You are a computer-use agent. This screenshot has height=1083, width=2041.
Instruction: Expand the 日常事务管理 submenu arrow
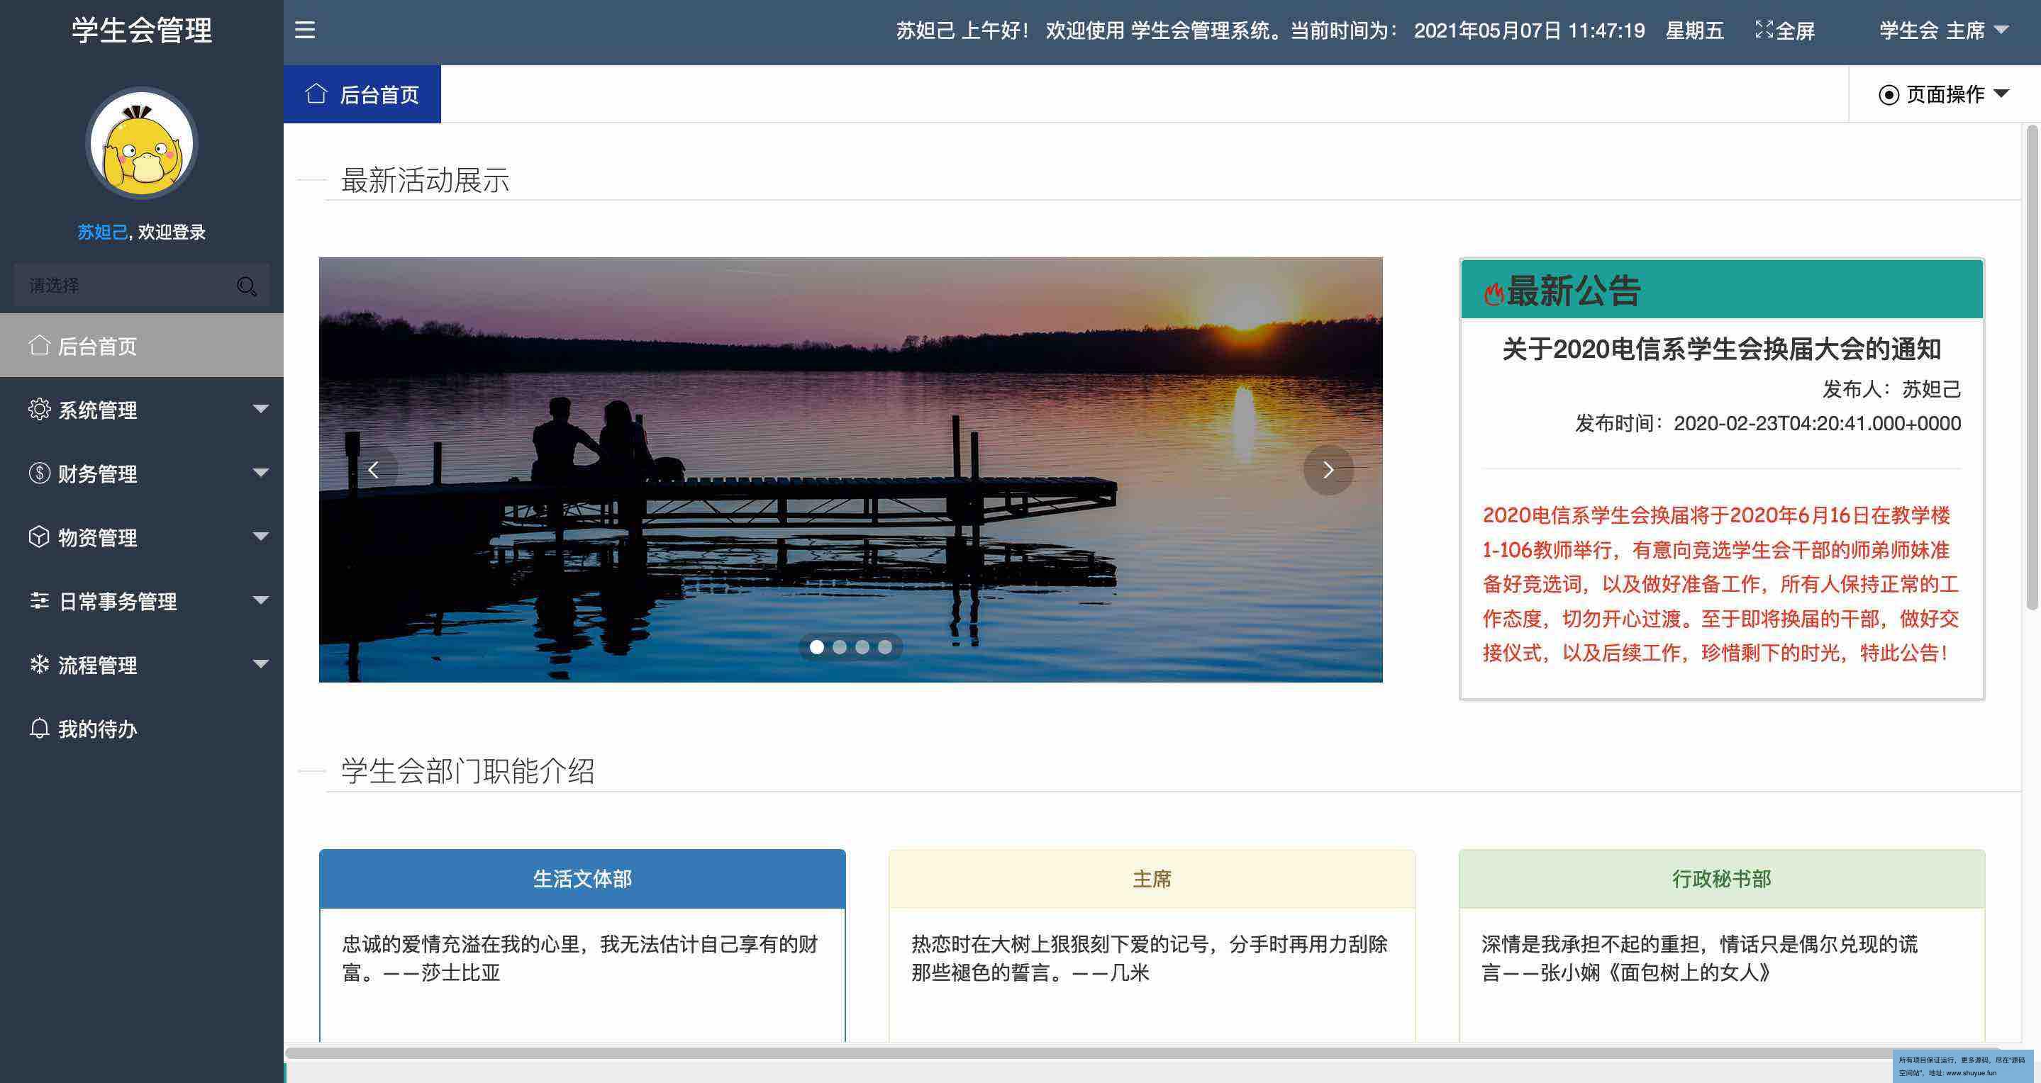(261, 600)
